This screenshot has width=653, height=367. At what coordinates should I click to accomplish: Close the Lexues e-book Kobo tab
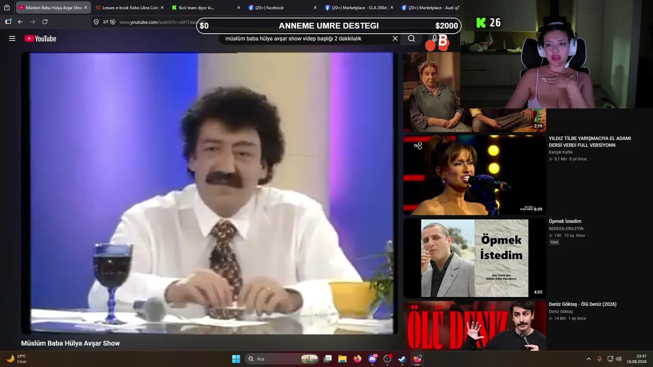click(x=162, y=8)
